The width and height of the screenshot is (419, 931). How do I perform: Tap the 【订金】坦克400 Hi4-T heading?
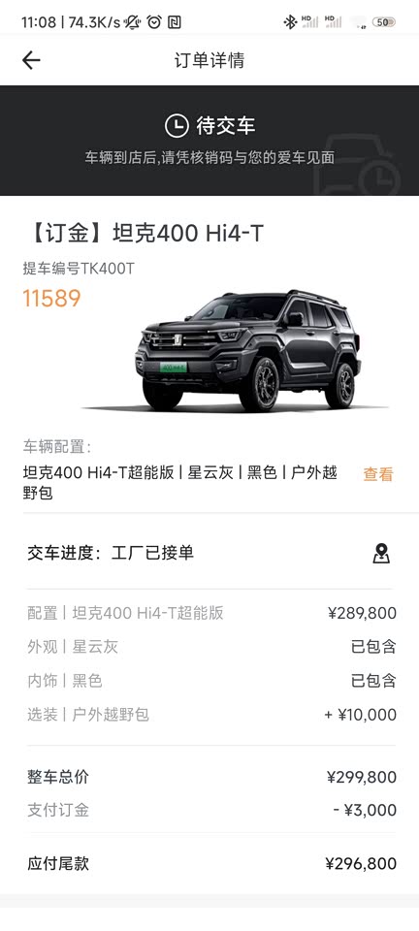pos(143,234)
